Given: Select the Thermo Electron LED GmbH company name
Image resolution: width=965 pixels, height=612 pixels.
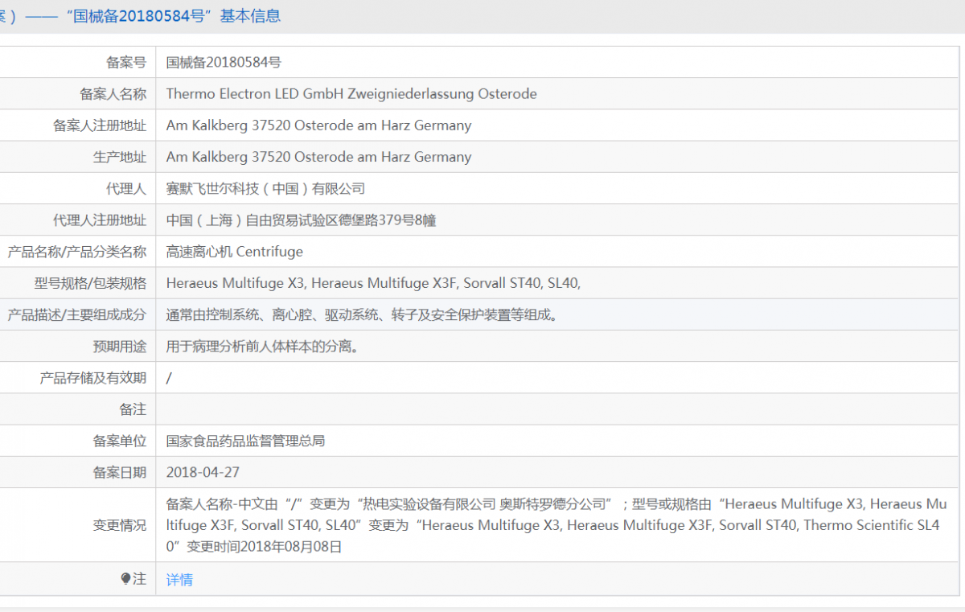Looking at the screenshot, I should 351,93.
